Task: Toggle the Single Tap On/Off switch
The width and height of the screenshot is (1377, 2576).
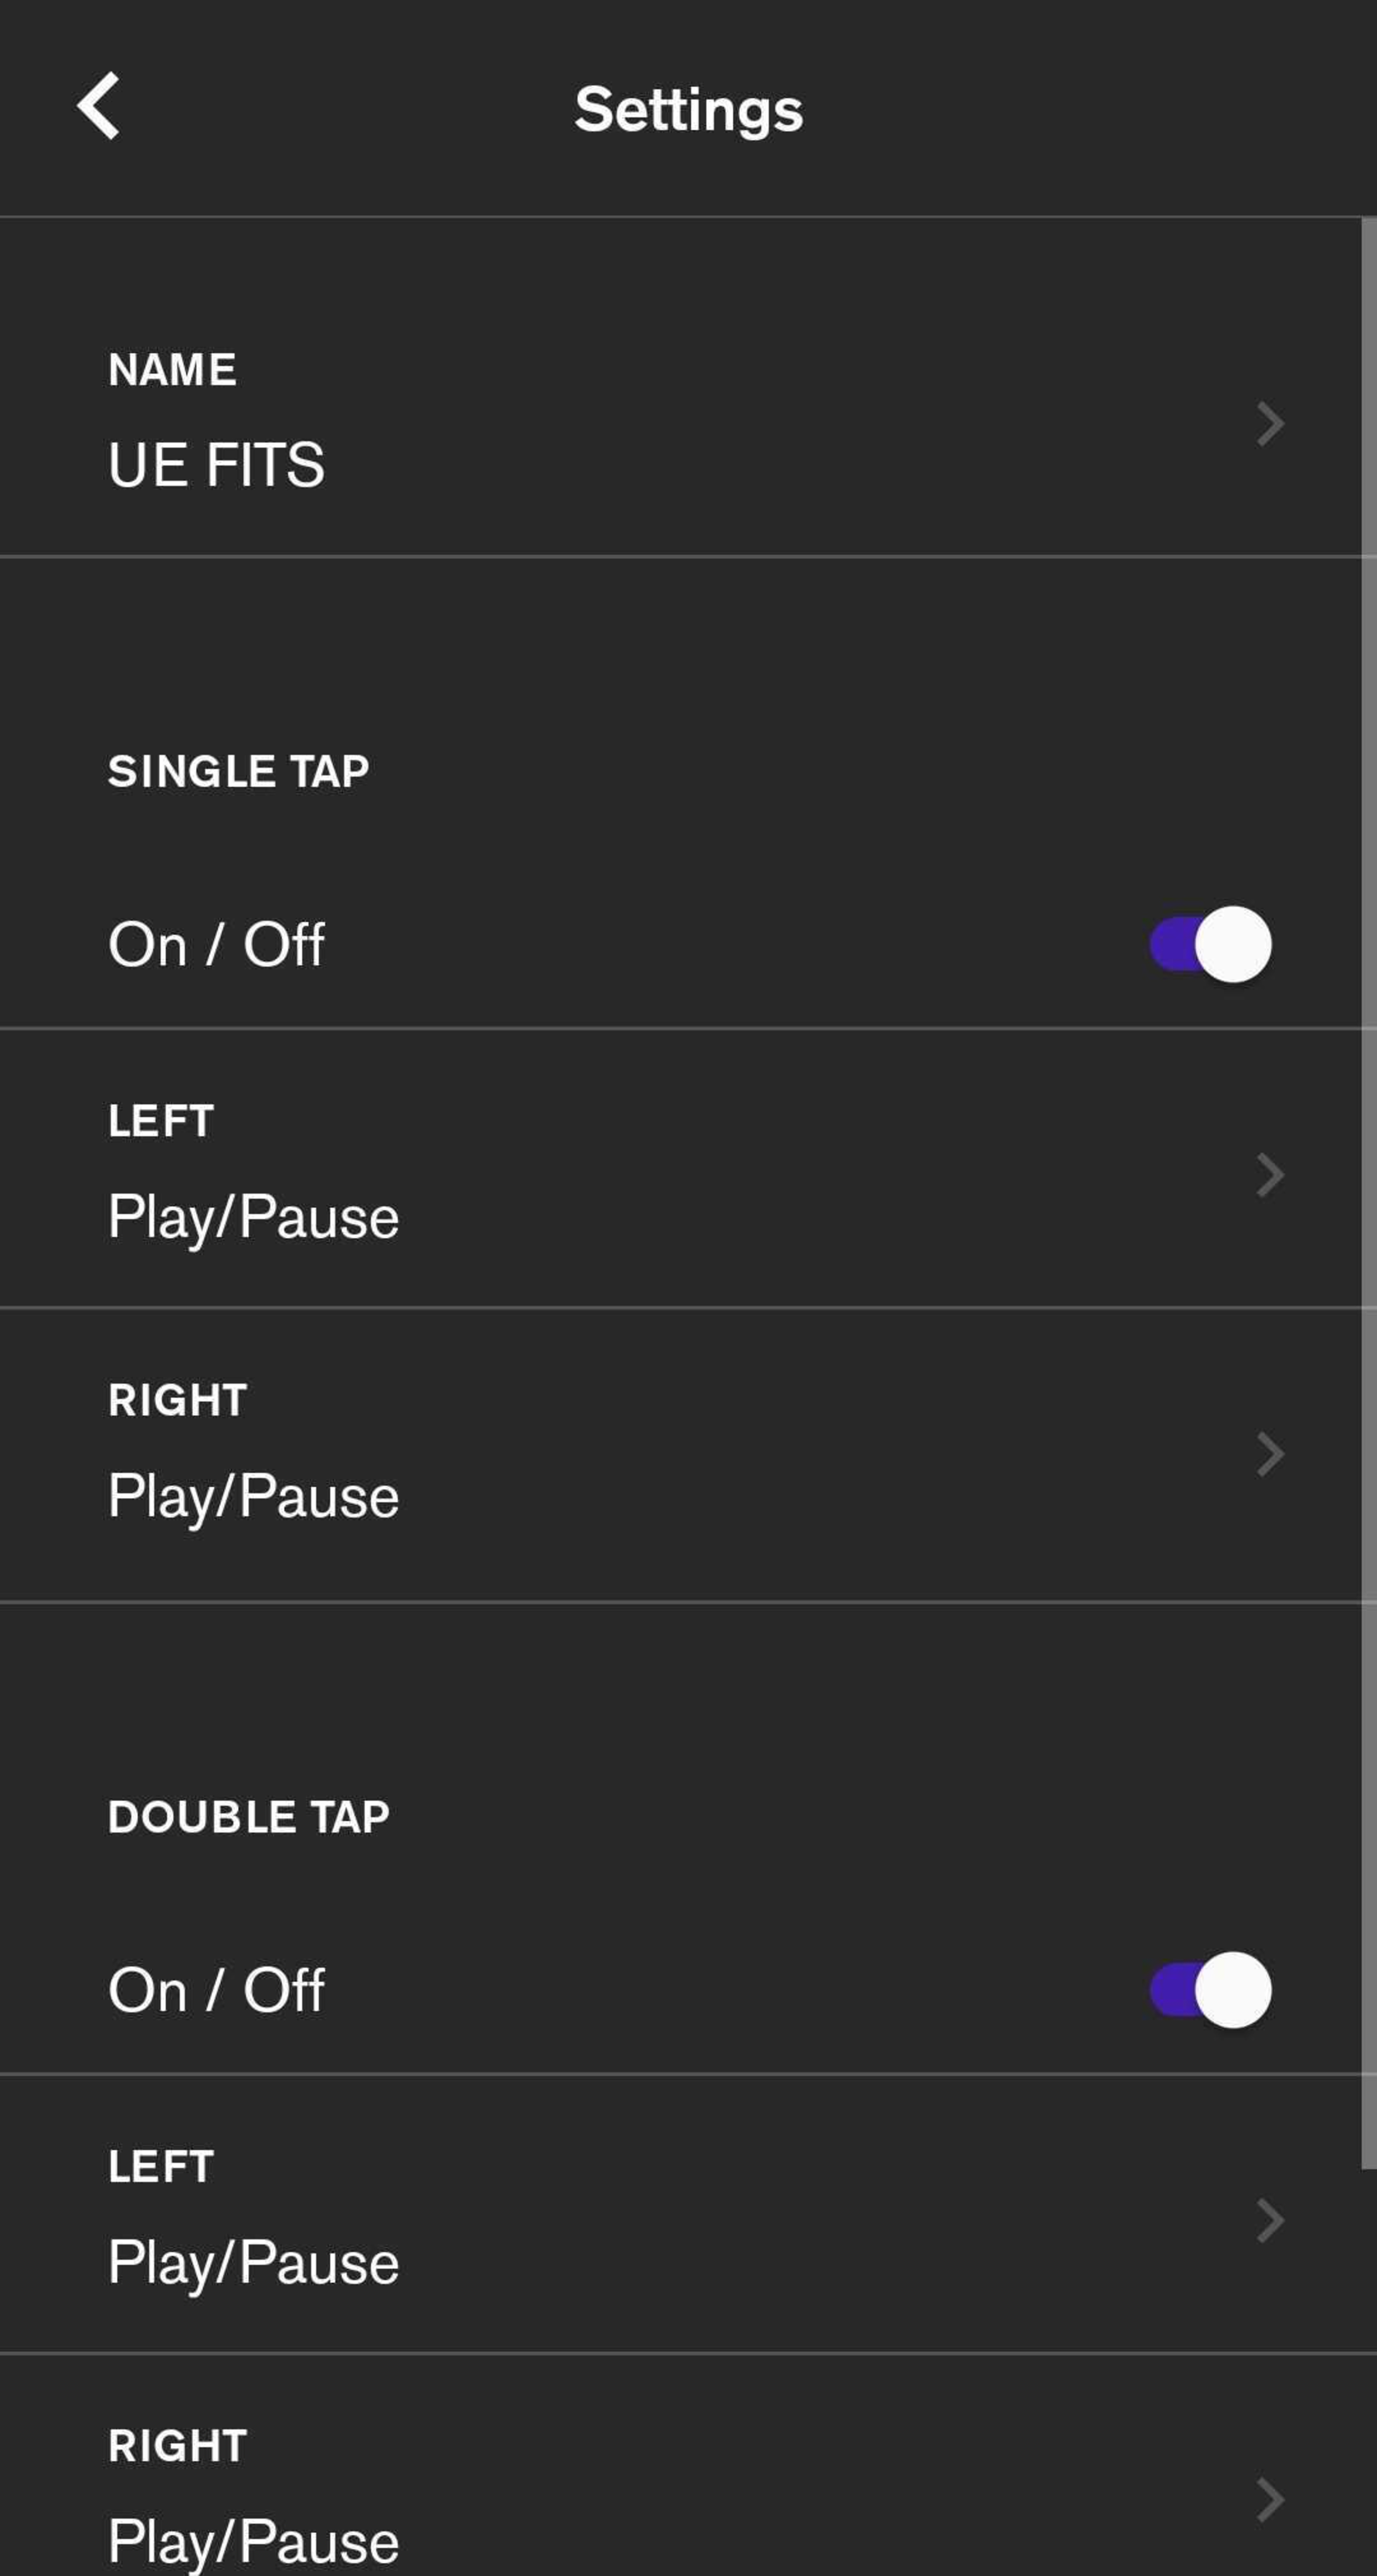Action: 1210,944
